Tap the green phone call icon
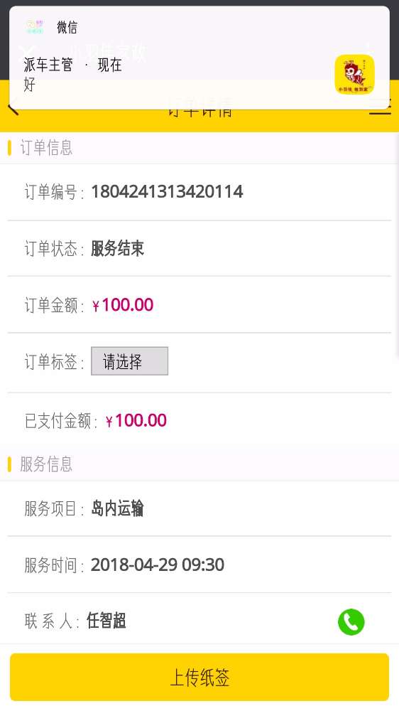 point(351,621)
